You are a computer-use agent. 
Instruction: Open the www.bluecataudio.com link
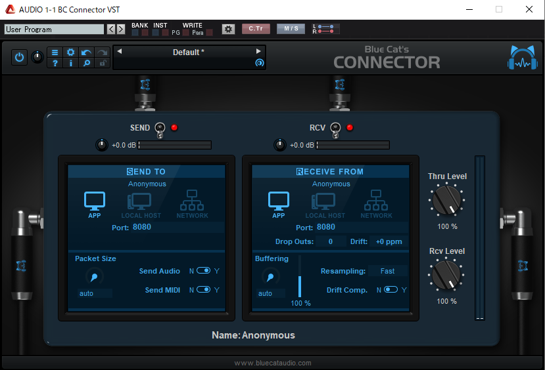[x=273, y=363]
